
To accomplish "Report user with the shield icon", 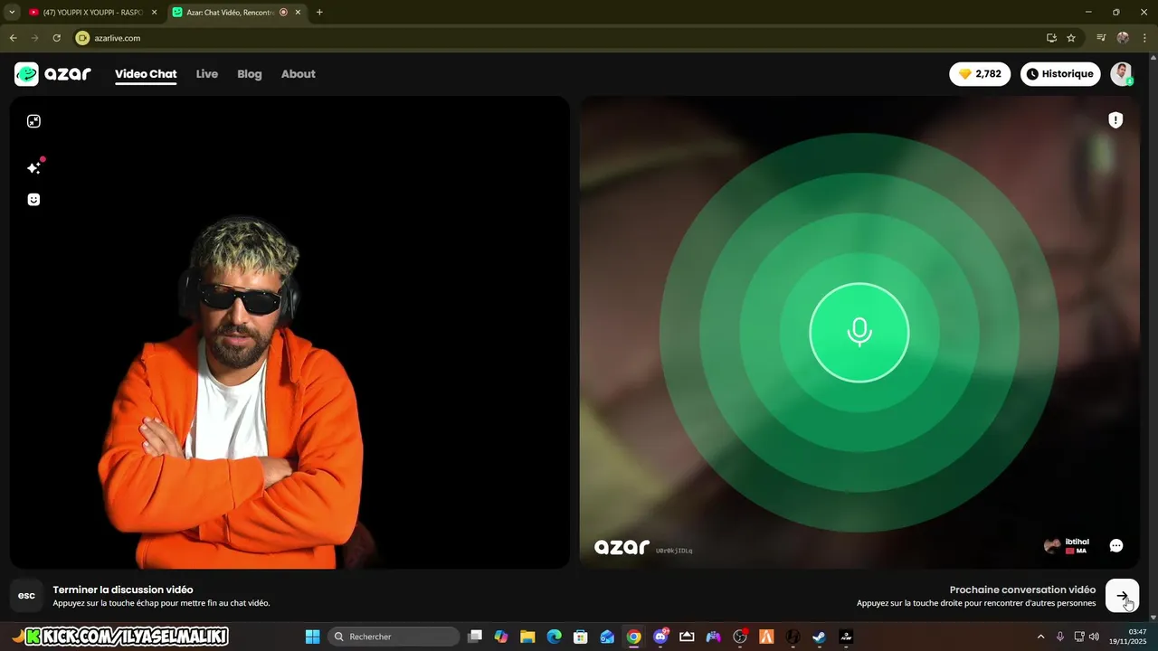I will [1115, 120].
